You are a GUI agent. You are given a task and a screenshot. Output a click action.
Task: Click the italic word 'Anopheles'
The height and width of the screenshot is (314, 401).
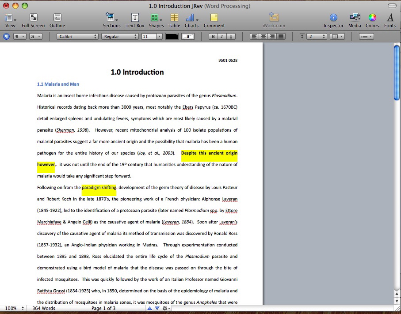point(206,302)
